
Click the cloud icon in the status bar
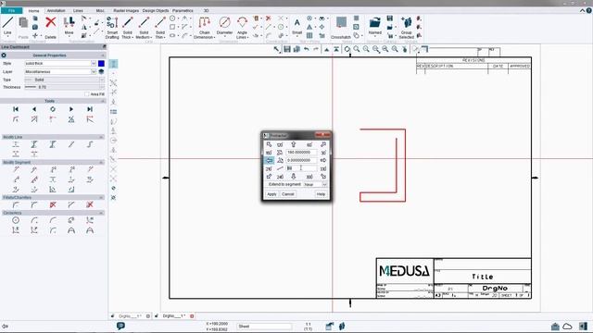click(567, 327)
